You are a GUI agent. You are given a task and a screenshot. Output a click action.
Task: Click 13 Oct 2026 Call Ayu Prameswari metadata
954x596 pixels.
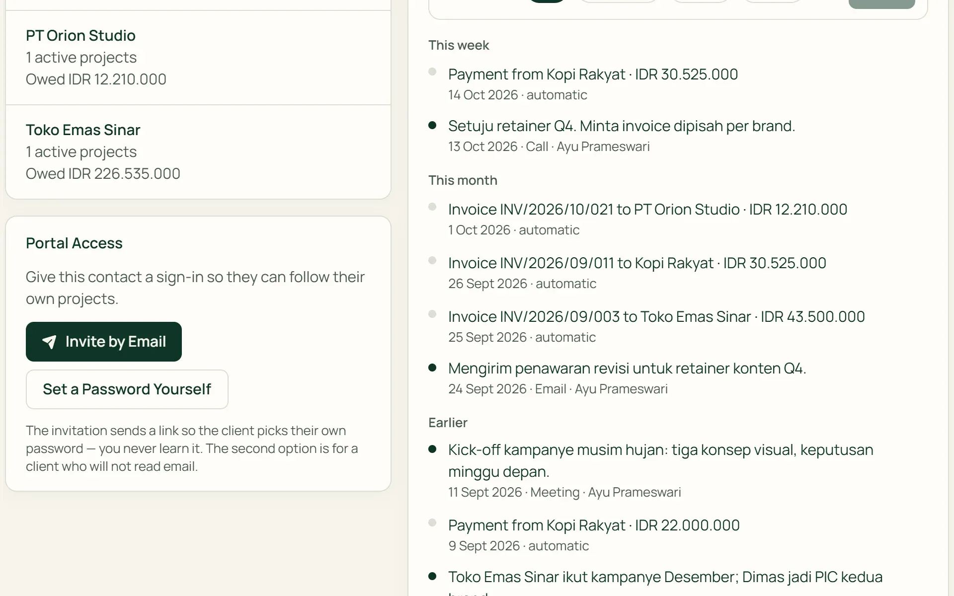click(549, 147)
